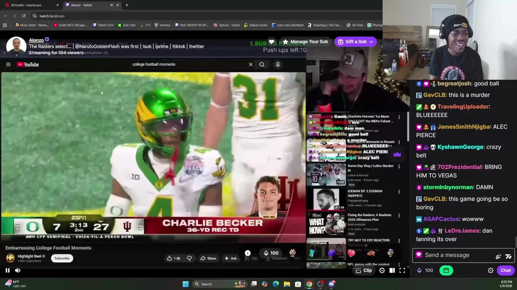Open the TTS bookmark
This screenshot has width=517, height=290.
pyautogui.click(x=145, y=25)
